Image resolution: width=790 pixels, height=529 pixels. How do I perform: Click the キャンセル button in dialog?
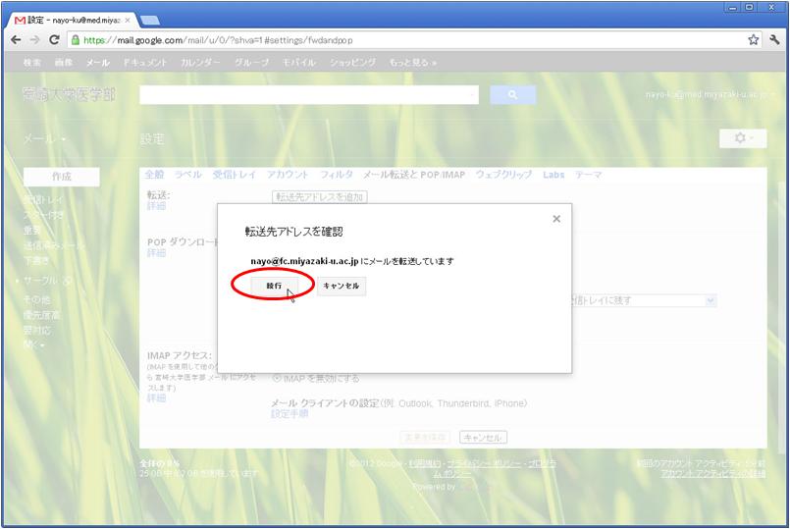[342, 286]
